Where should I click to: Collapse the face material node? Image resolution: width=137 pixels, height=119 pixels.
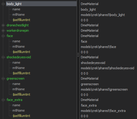(x=3, y=36)
